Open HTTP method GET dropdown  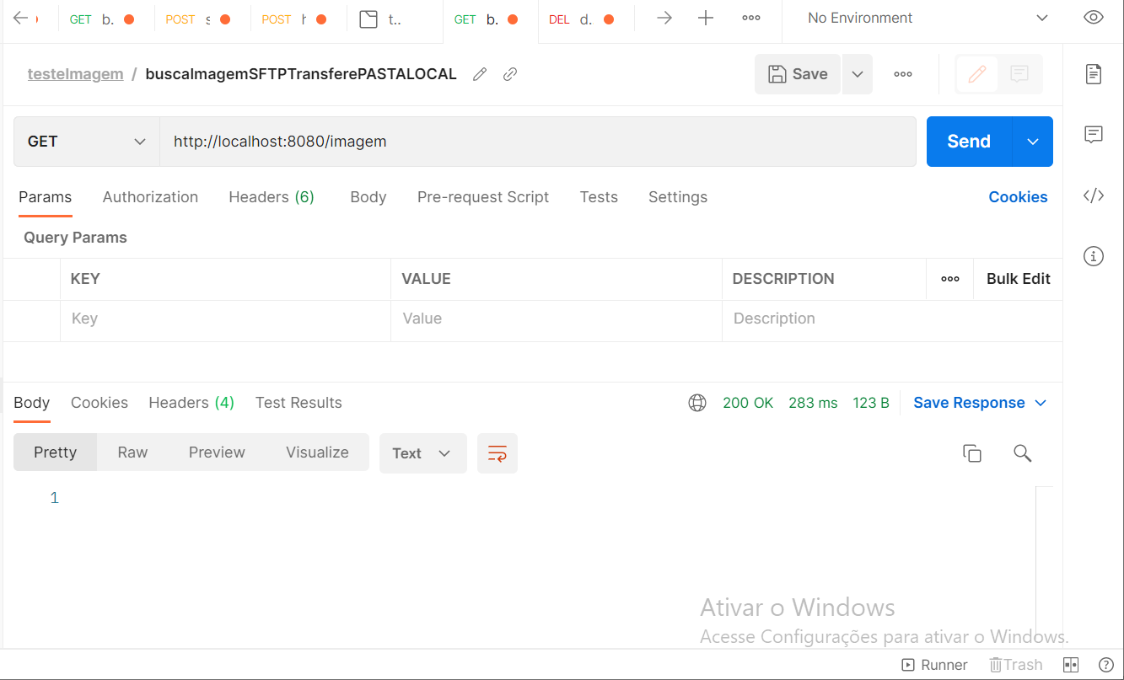(x=87, y=142)
